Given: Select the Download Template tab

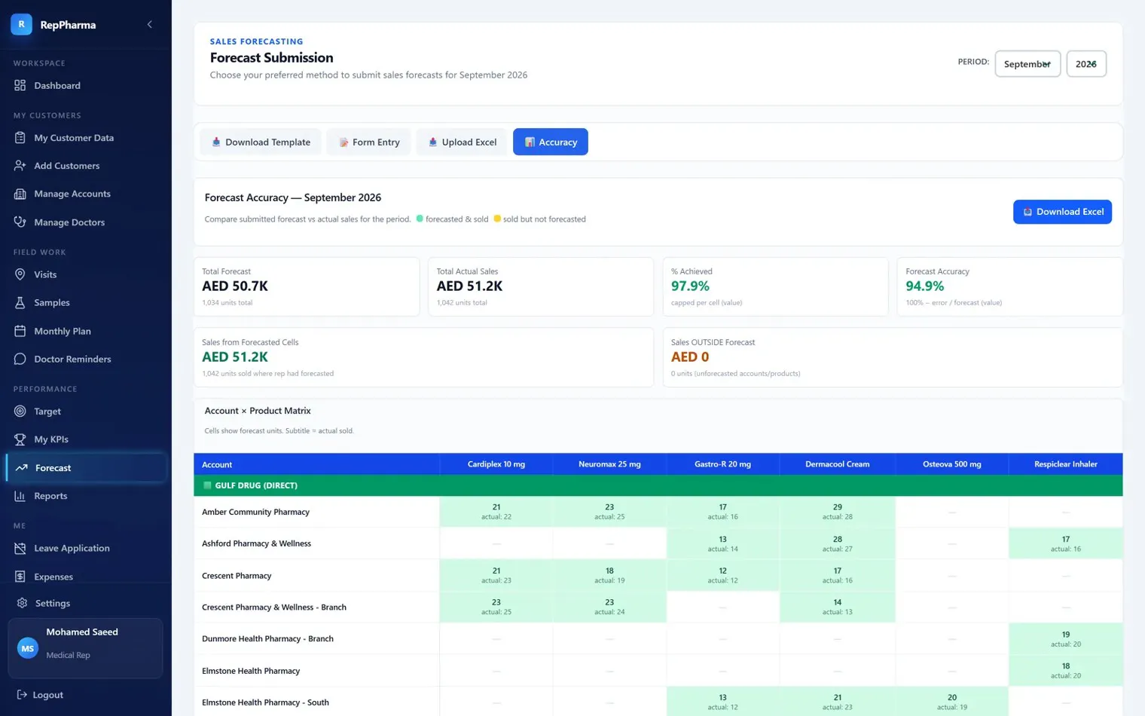Looking at the screenshot, I should tap(261, 142).
